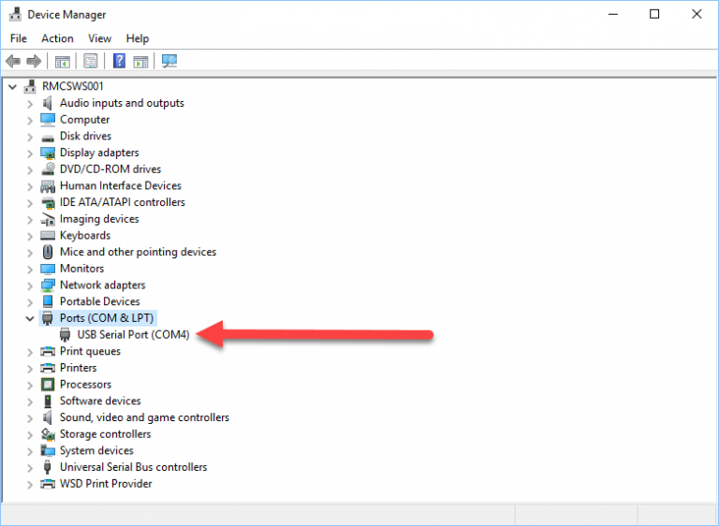Click the Imaging devices camera icon
This screenshot has height=526, width=719.
point(48,219)
